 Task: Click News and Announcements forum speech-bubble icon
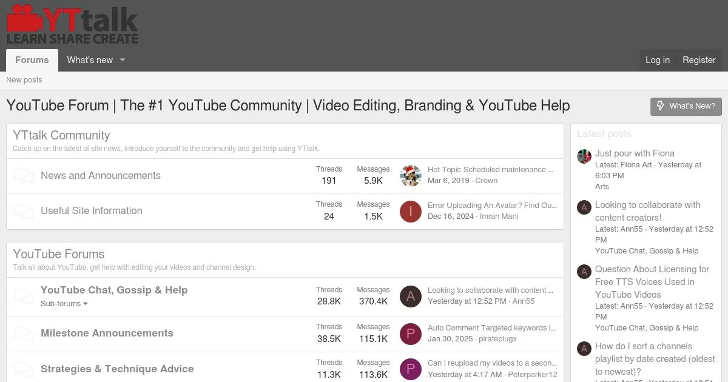pos(24,176)
